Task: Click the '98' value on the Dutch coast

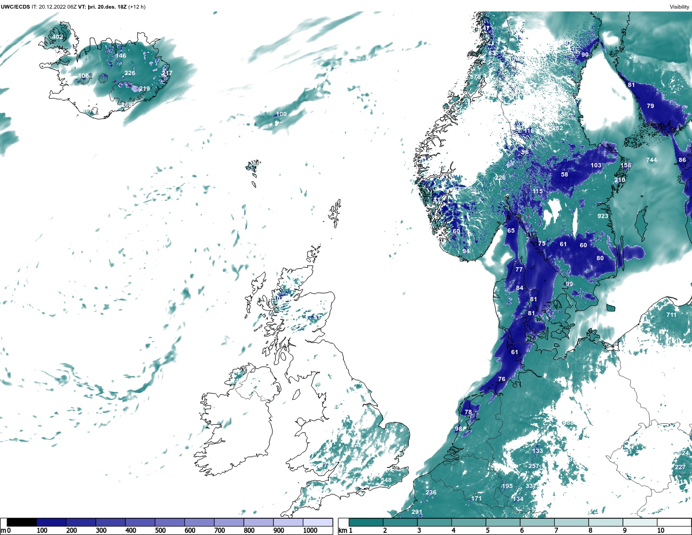Action: 458,429
